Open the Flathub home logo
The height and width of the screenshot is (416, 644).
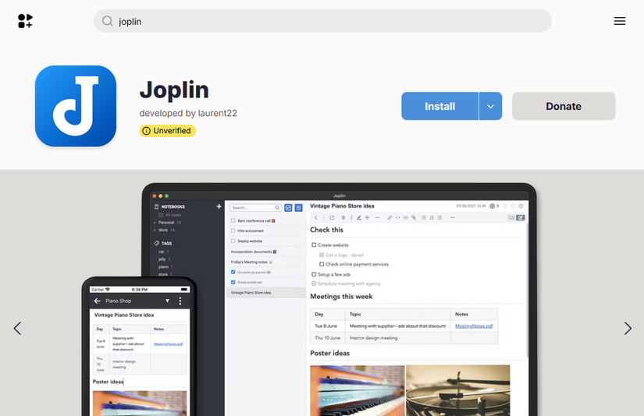point(25,21)
